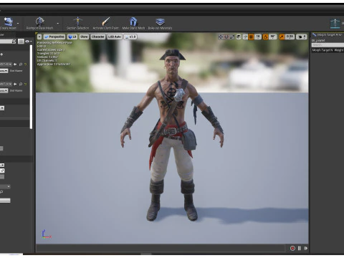Open the grid snap size 10 dropdown

258,37
